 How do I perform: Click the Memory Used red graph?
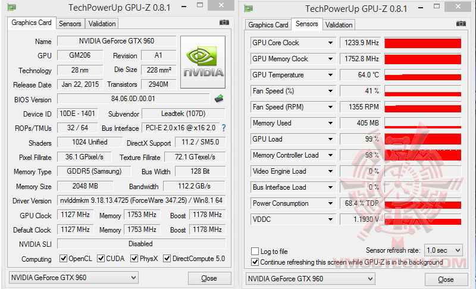tap(423, 123)
